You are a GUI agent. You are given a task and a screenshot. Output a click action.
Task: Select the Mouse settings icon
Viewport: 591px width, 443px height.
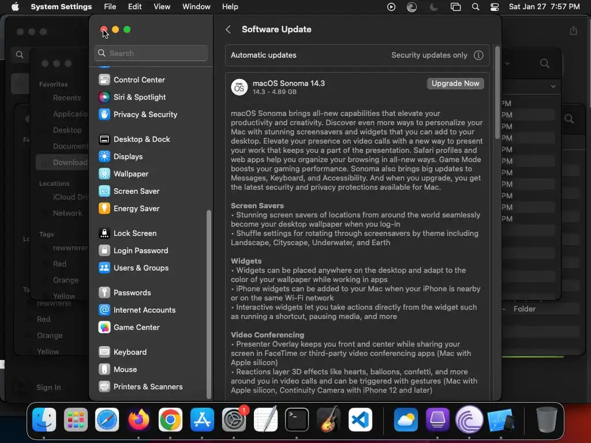click(104, 370)
